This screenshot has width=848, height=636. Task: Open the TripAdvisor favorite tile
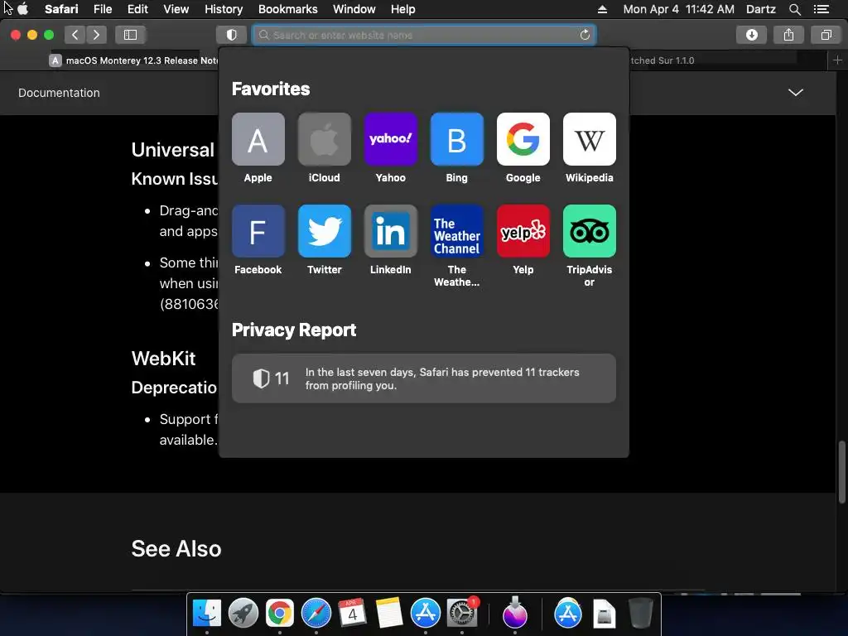pos(590,231)
